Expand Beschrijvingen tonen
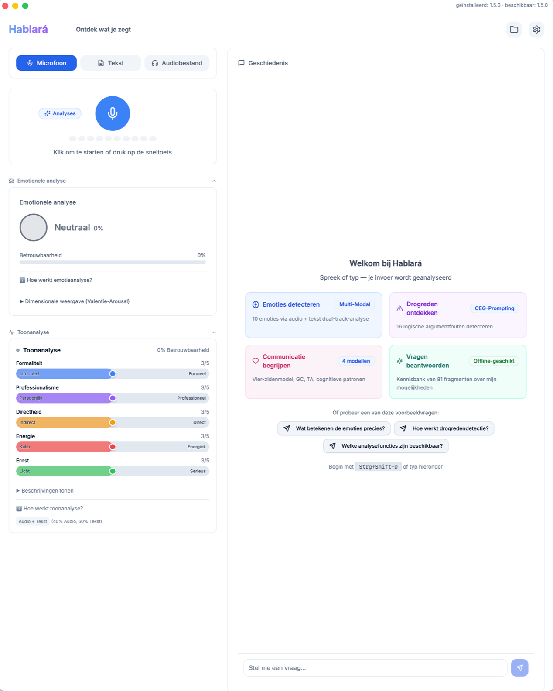Viewport: 553px width, 691px height. pyautogui.click(x=45, y=490)
